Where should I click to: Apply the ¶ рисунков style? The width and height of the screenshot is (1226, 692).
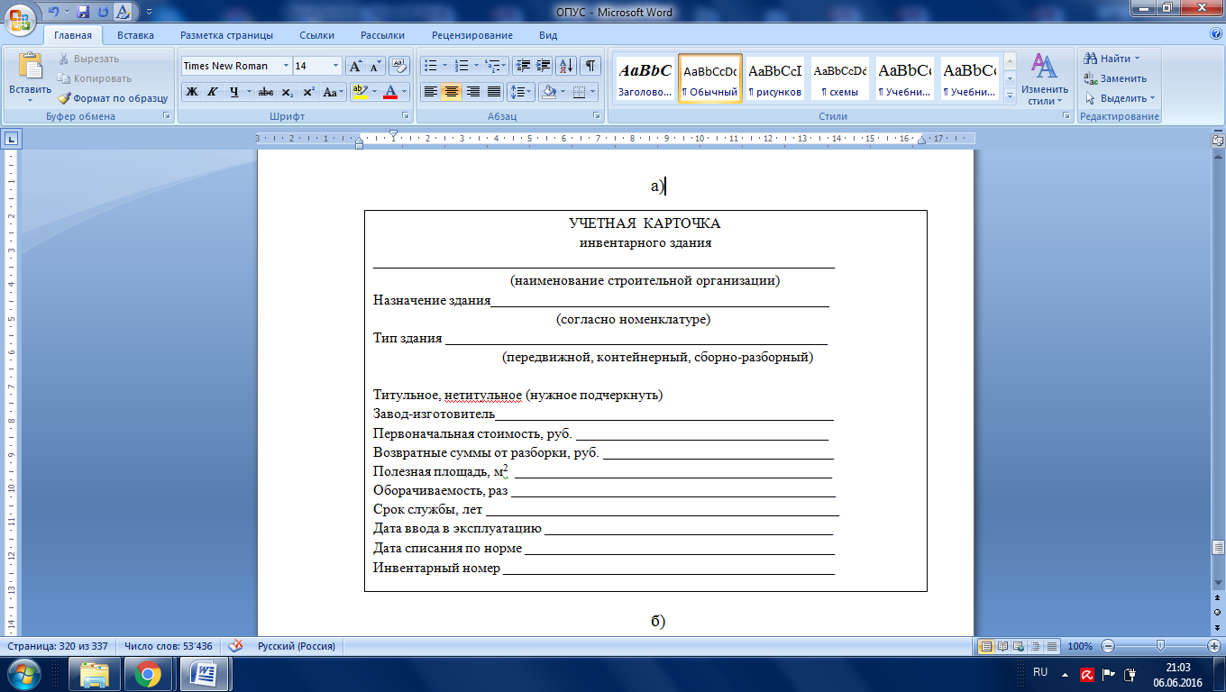[775, 78]
